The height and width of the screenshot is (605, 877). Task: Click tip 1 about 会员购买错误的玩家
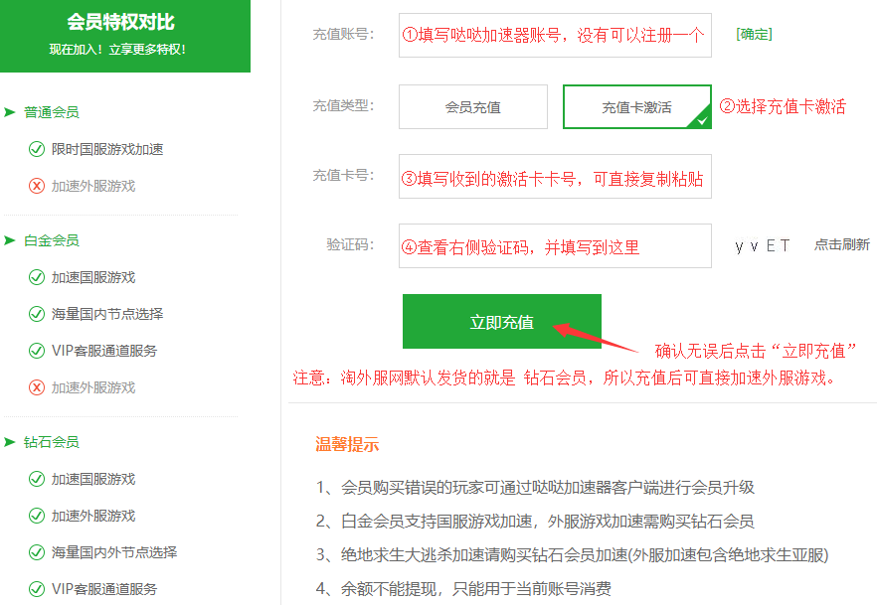pos(535,487)
